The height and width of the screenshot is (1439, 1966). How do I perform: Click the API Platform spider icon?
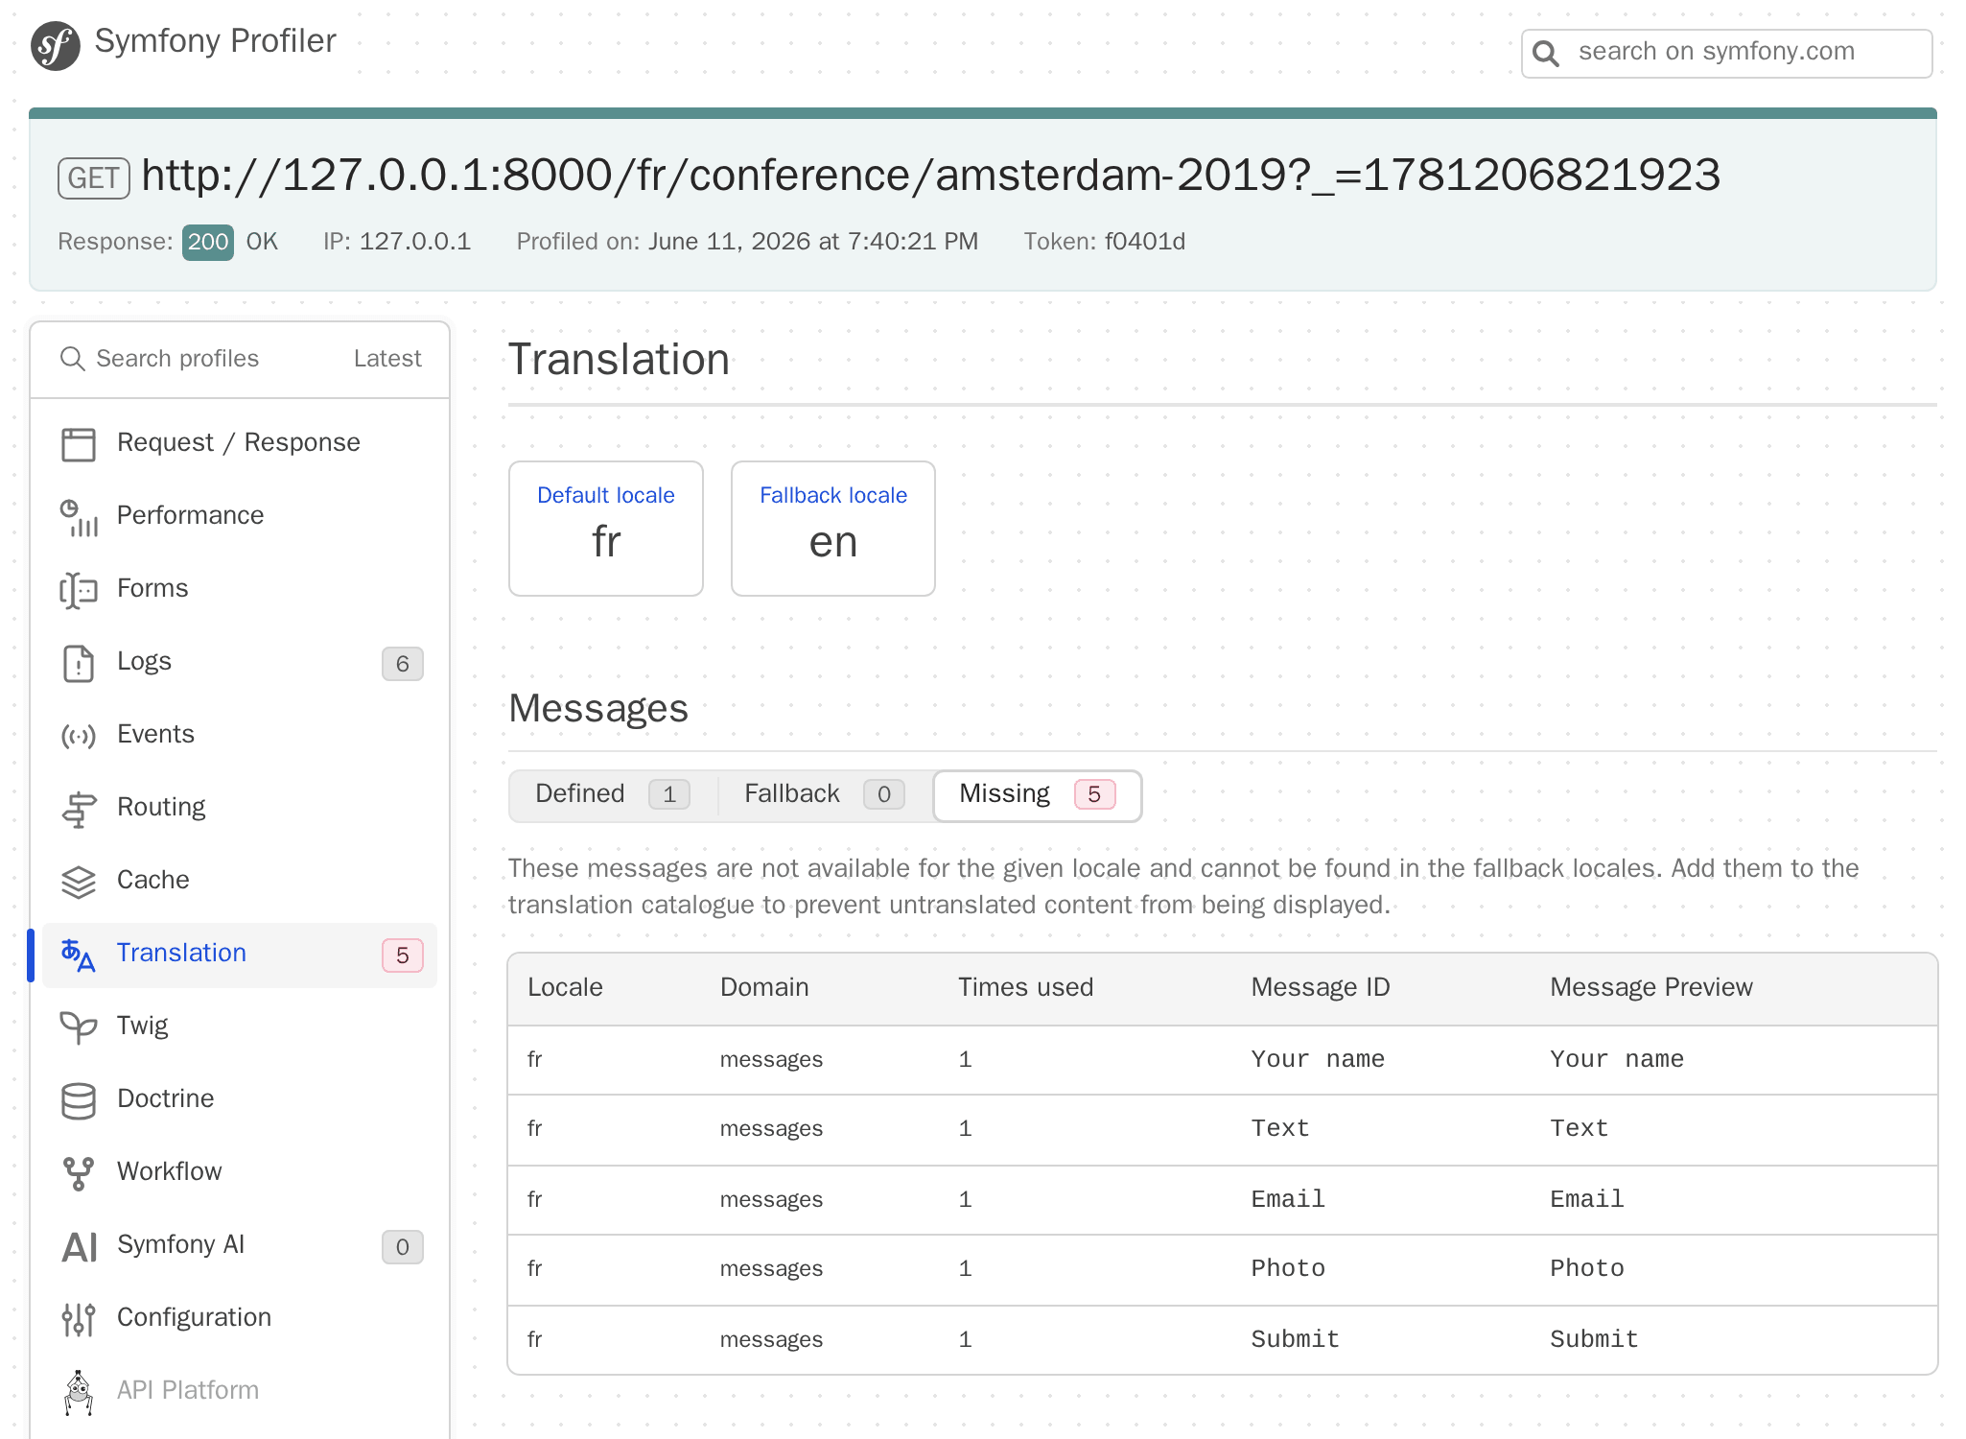(x=79, y=1392)
